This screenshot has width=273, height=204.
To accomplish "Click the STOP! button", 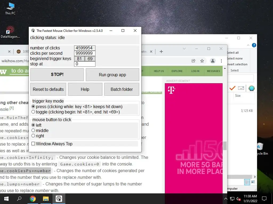I will [x=57, y=75].
